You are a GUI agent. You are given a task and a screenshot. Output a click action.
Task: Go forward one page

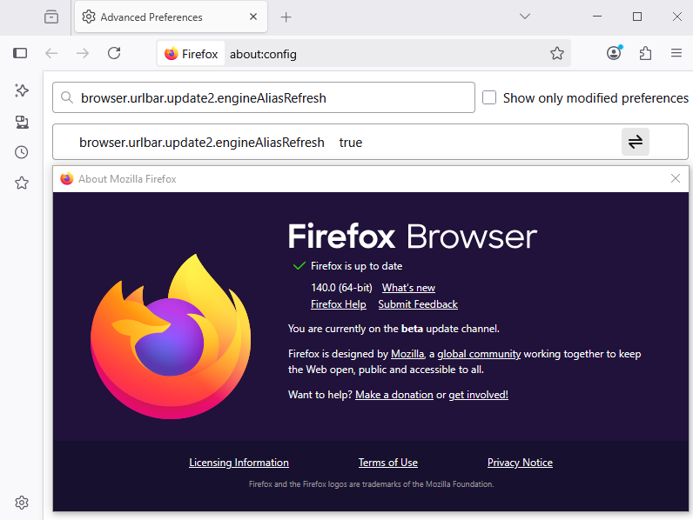[x=83, y=53]
